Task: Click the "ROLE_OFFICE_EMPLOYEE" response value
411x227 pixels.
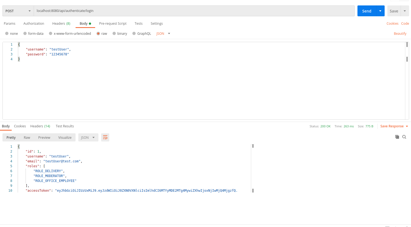Action: (x=55, y=181)
